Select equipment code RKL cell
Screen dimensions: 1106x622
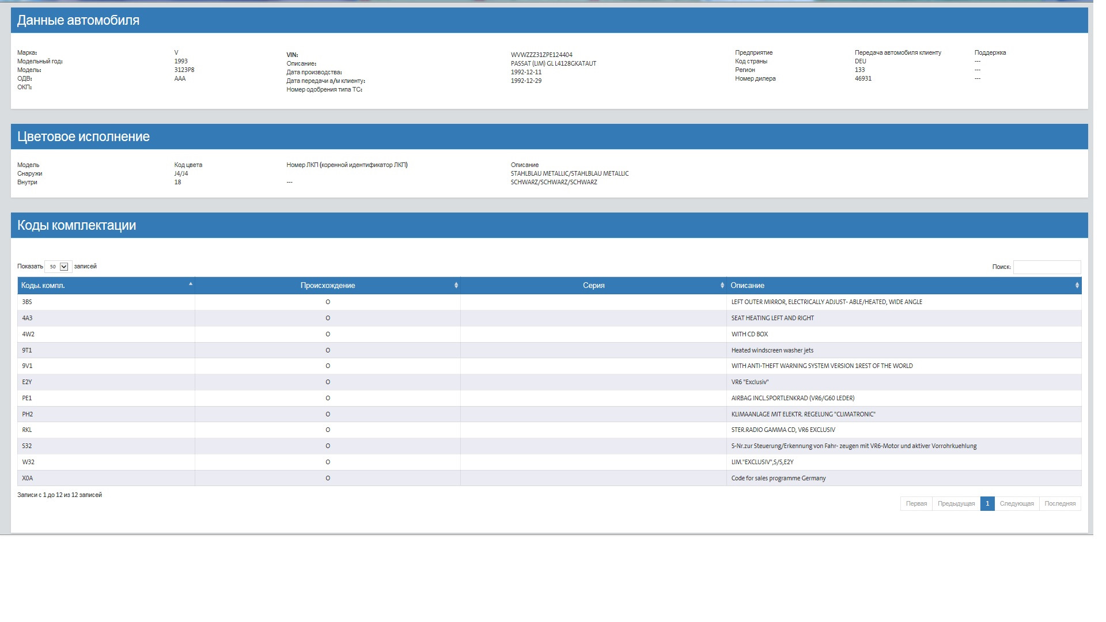[106, 430]
